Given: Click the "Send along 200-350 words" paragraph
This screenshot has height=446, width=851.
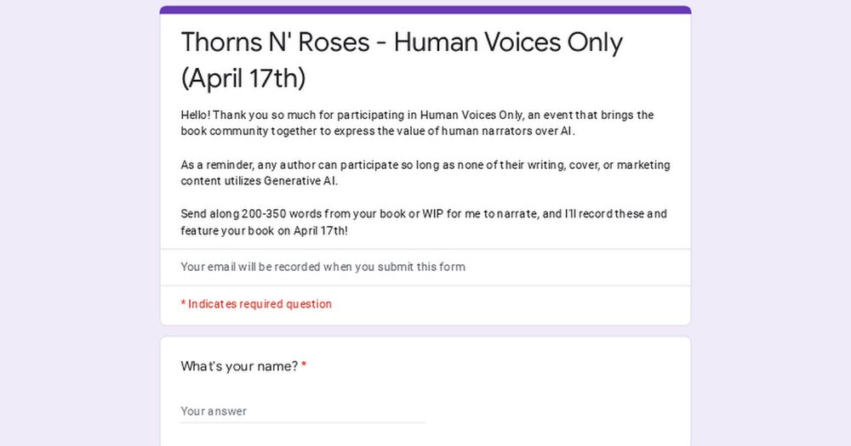Looking at the screenshot, I should 423,223.
